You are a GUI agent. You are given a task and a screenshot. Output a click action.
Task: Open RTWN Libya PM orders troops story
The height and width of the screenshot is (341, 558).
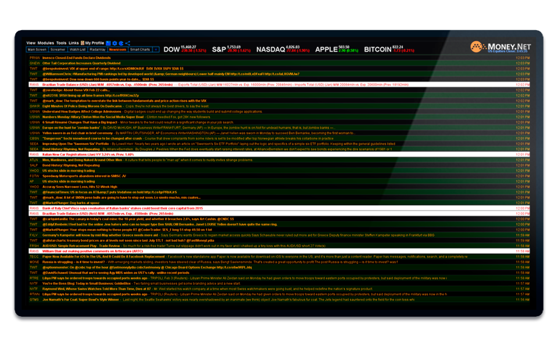click(280, 294)
